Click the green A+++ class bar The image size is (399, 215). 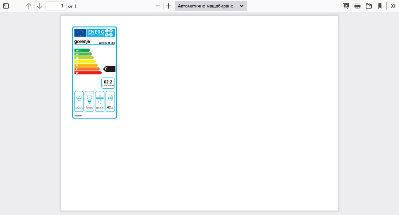pyautogui.click(x=82, y=50)
